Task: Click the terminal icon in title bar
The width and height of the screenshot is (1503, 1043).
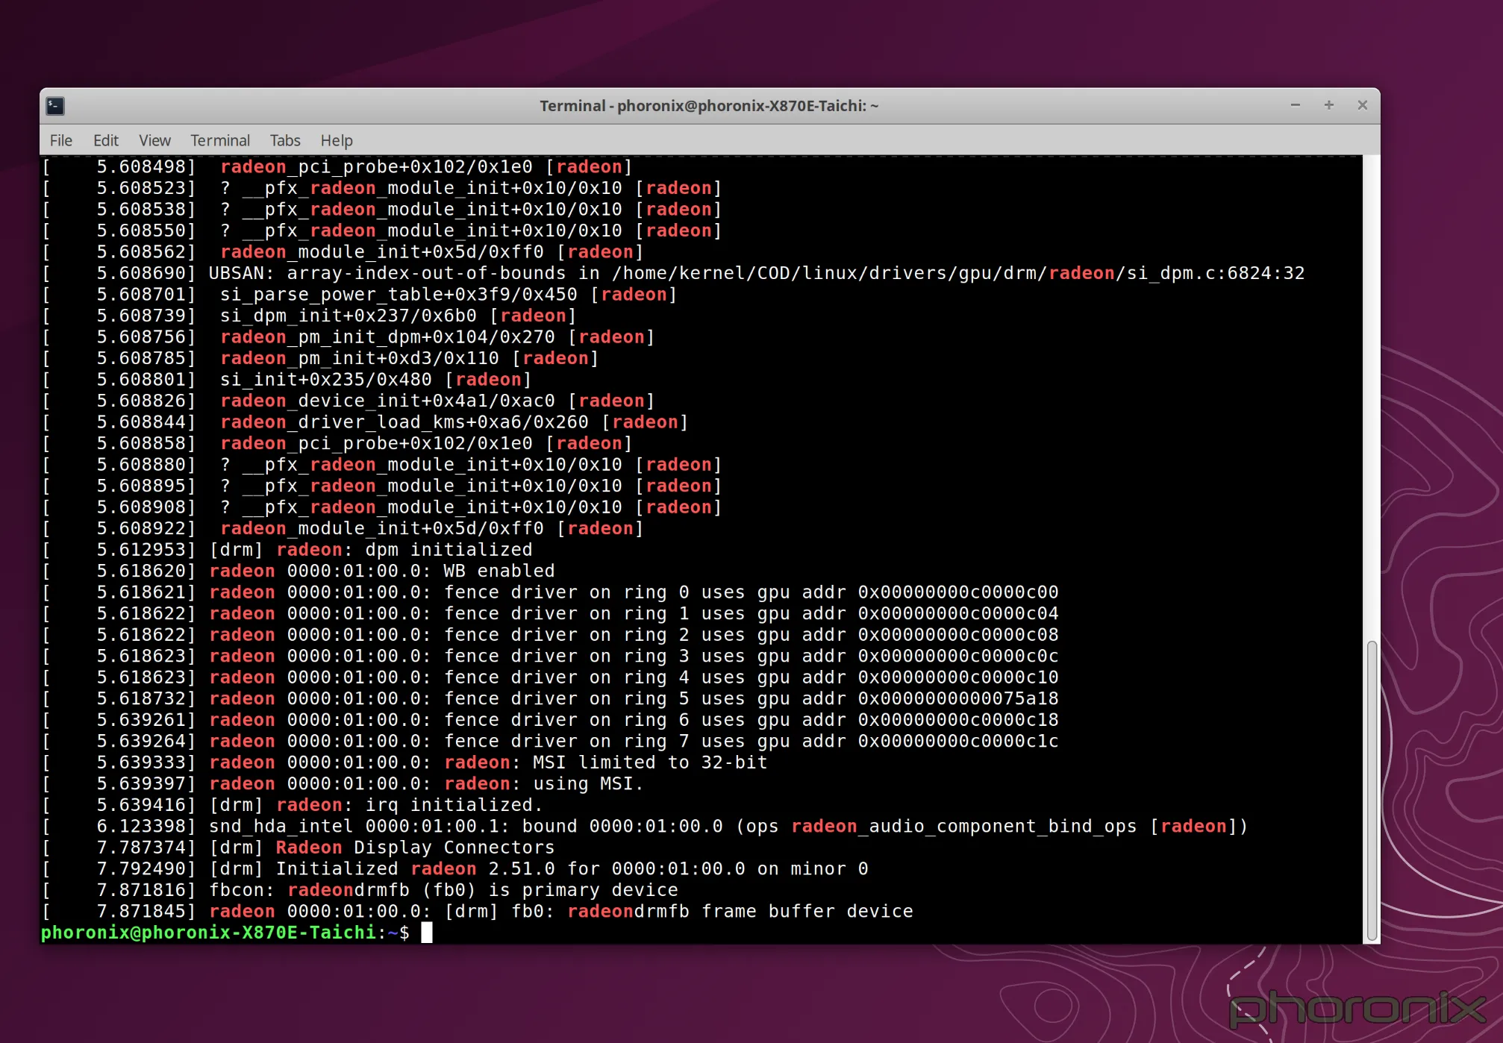Action: (x=55, y=106)
